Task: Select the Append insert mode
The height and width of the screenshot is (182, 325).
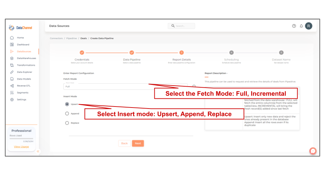Action: (67, 114)
